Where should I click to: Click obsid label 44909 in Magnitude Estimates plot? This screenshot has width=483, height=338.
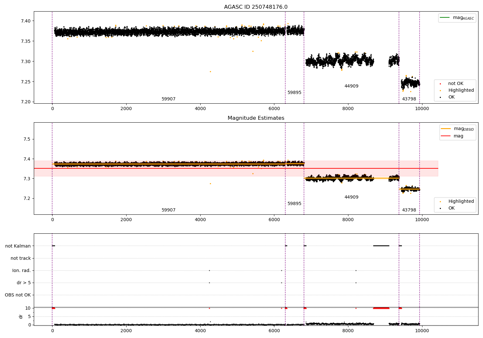[351, 197]
